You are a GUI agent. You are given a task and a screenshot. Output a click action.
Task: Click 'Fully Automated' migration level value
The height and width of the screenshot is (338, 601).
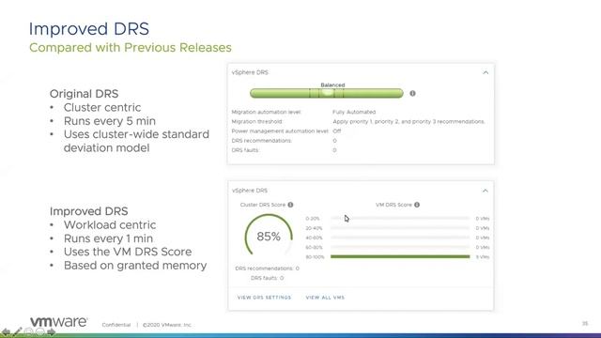[354, 112]
